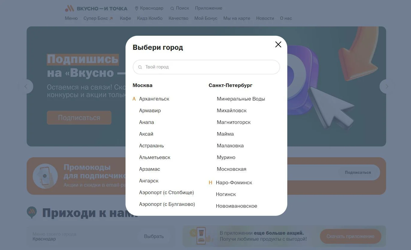Image resolution: width=411 pixels, height=250 pixels.
Task: Open the Меню navigation item
Action: coord(71,18)
